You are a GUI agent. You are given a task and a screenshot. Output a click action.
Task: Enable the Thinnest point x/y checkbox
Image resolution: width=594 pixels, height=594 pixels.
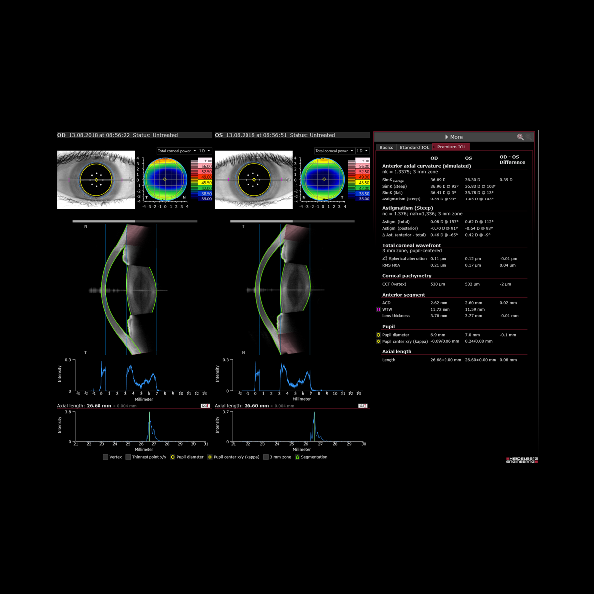(128, 457)
